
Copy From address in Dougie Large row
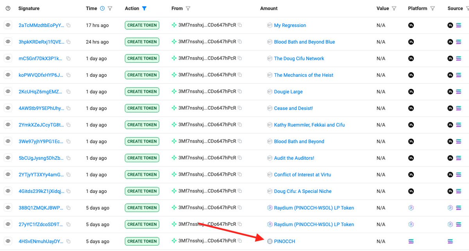(240, 92)
